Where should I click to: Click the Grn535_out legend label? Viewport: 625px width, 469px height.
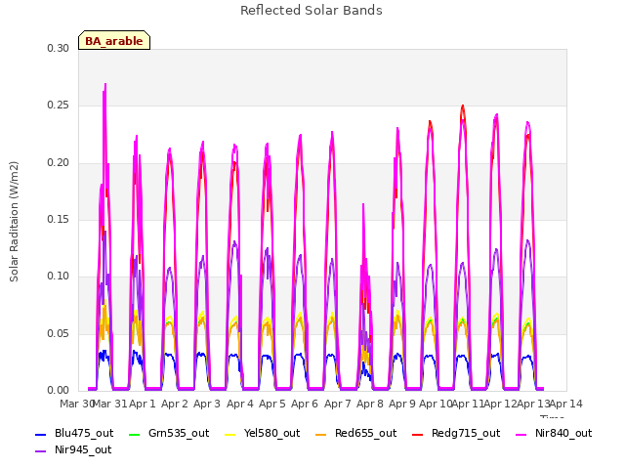pos(179,433)
